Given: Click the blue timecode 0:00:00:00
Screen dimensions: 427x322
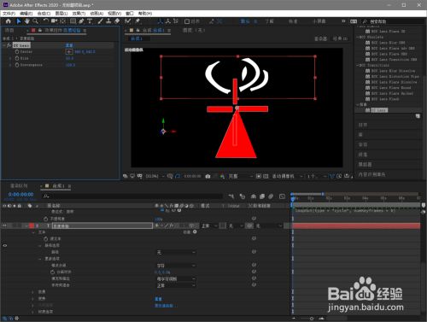Looking at the screenshot, I should click(x=20, y=195).
